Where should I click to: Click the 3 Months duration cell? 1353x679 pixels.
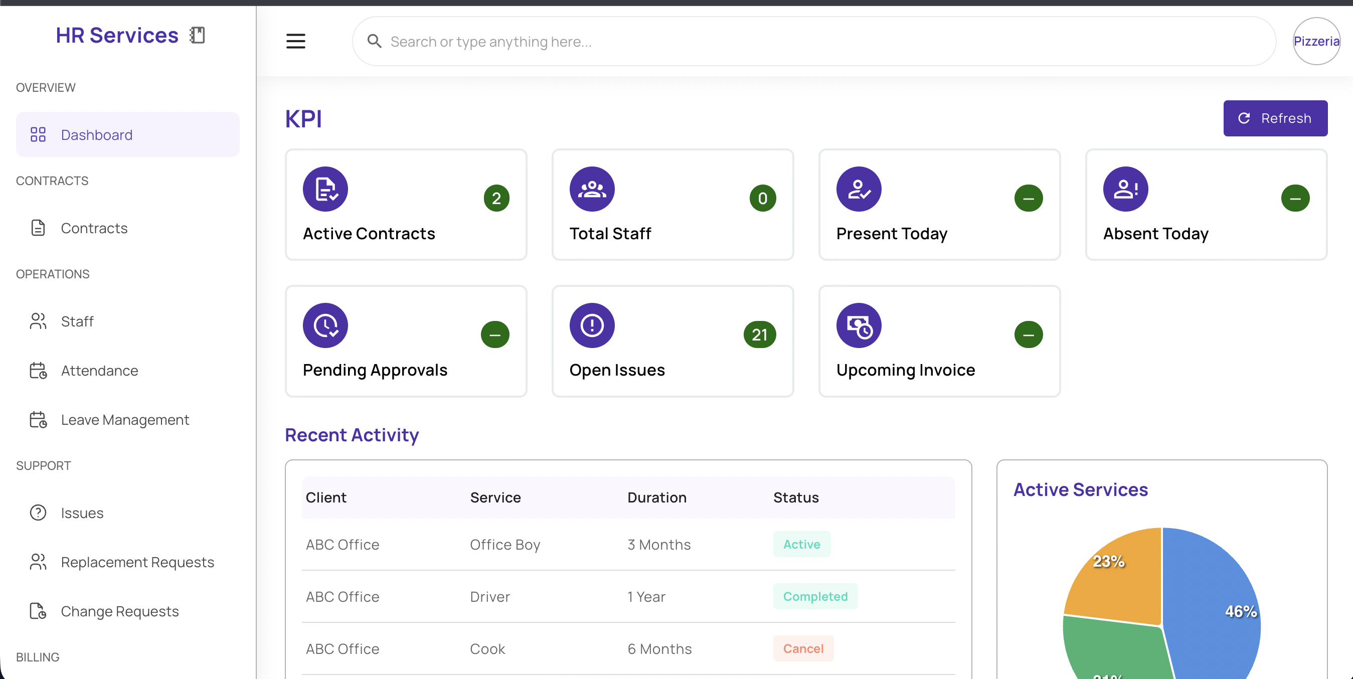(x=658, y=545)
